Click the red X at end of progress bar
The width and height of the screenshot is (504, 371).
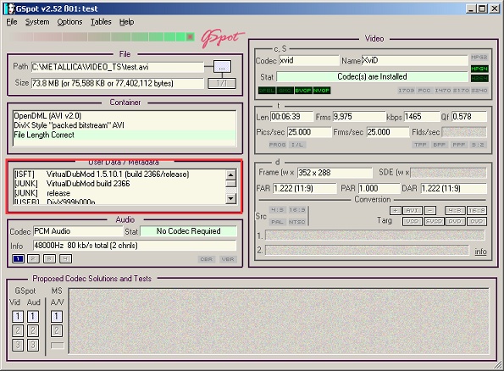tap(191, 37)
